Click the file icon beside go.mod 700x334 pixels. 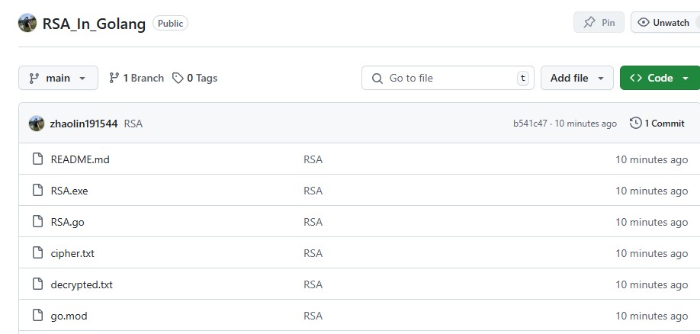pos(37,316)
